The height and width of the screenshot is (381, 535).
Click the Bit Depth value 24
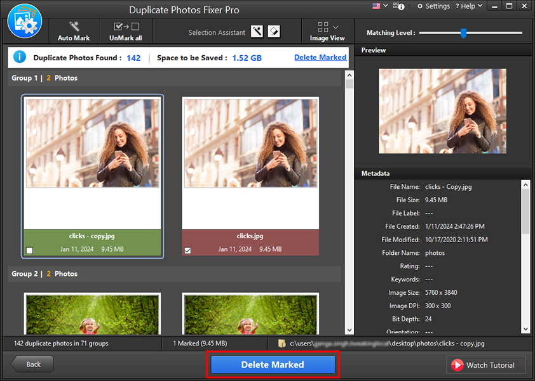428,319
